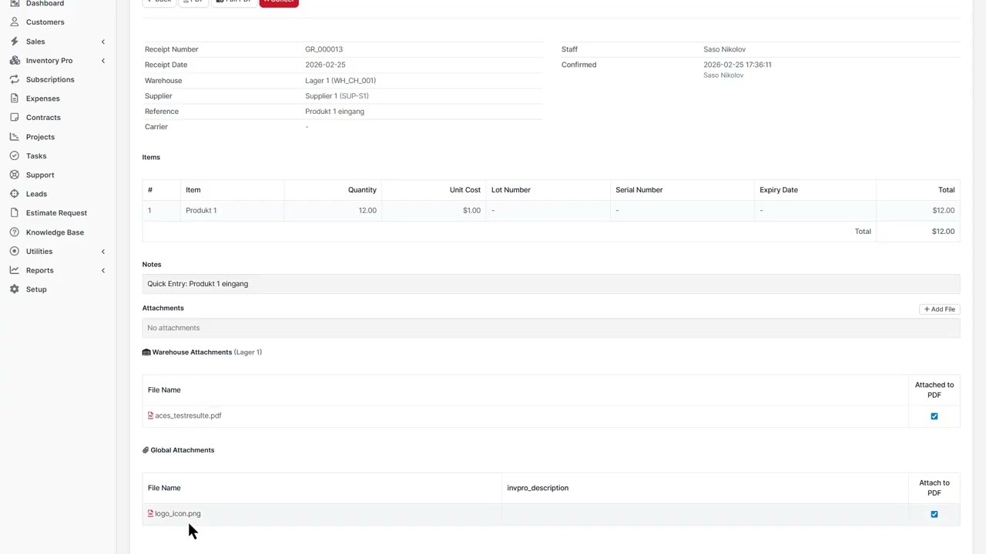Expand the Reports submenu arrow
The width and height of the screenshot is (986, 554).
(x=102, y=270)
